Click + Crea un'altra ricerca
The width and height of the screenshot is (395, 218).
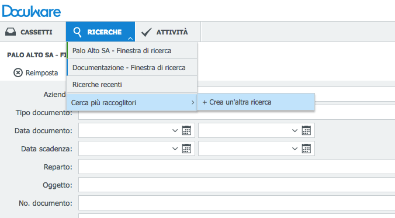point(256,102)
